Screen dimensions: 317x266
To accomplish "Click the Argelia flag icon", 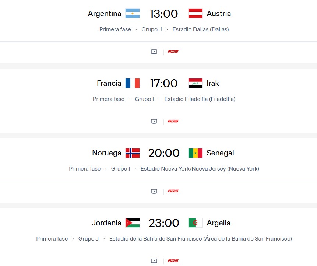I will (x=196, y=223).
